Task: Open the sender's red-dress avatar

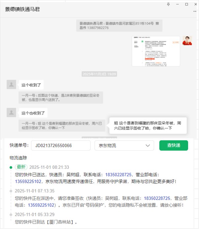Action: (187, 41)
